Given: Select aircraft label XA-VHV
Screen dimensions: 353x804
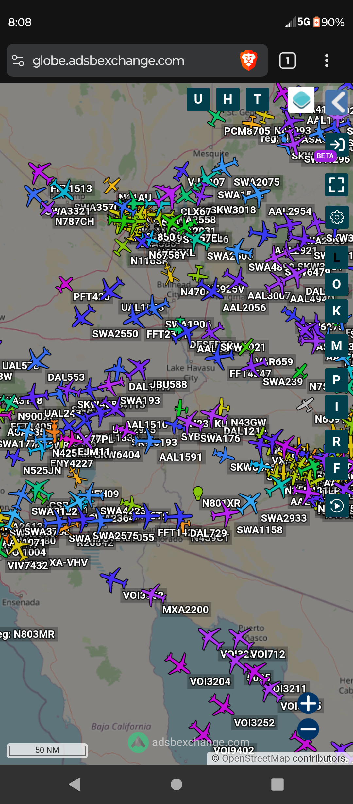Looking at the screenshot, I should tap(69, 562).
